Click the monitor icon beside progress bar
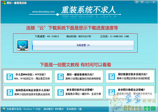 (23, 45)
